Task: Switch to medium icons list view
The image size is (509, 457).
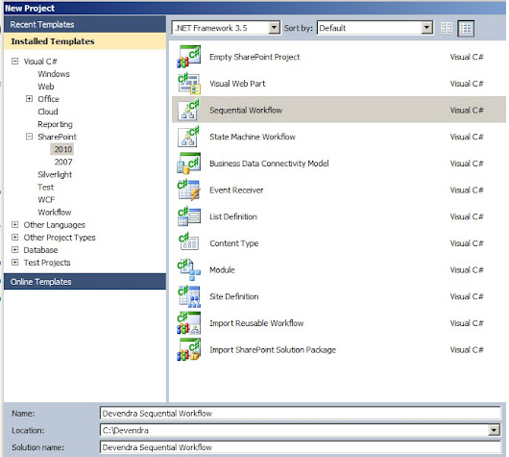Action: [466, 28]
